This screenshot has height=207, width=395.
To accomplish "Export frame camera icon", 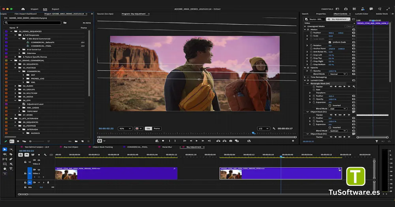I will coord(231,141).
